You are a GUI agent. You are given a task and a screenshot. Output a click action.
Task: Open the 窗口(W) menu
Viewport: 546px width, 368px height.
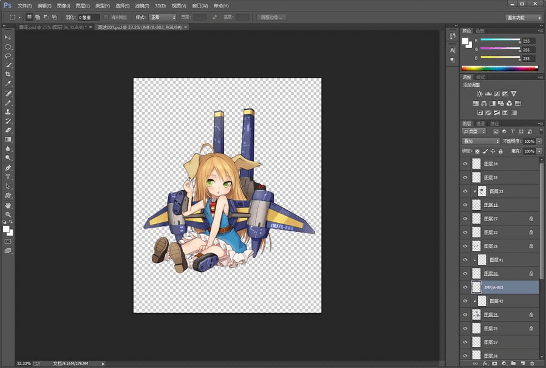[200, 6]
